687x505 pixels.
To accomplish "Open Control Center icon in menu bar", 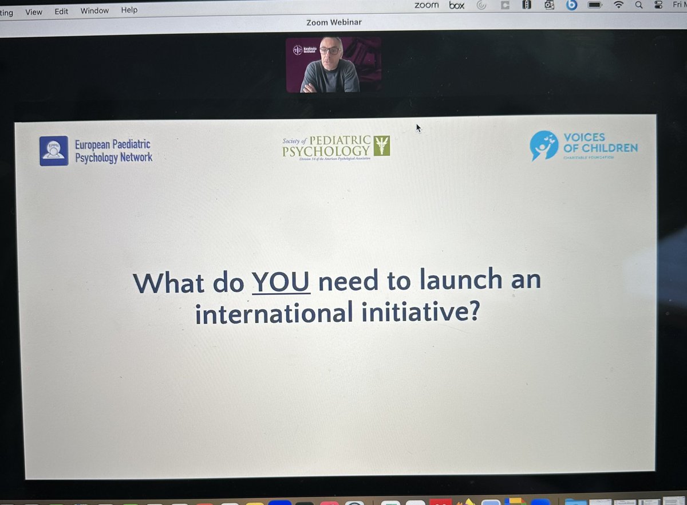I will click(658, 5).
